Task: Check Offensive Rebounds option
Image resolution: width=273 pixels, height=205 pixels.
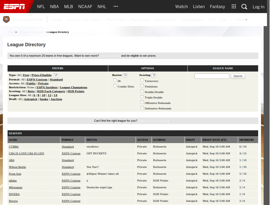Action: (x=142, y=102)
